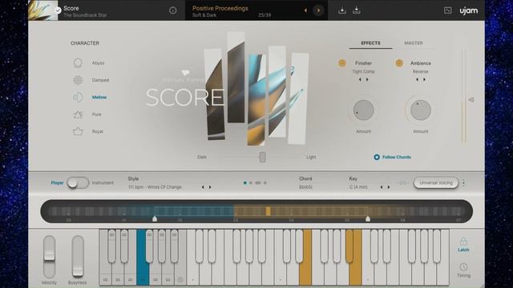Click the ujam logo
The image size is (513, 288).
point(468,10)
